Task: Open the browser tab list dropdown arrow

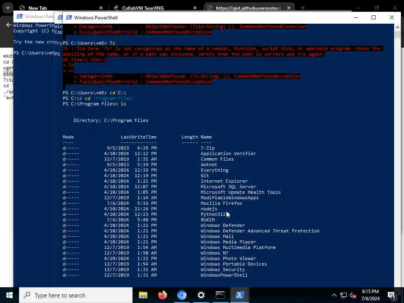Action: pyautogui.click(x=8, y=8)
